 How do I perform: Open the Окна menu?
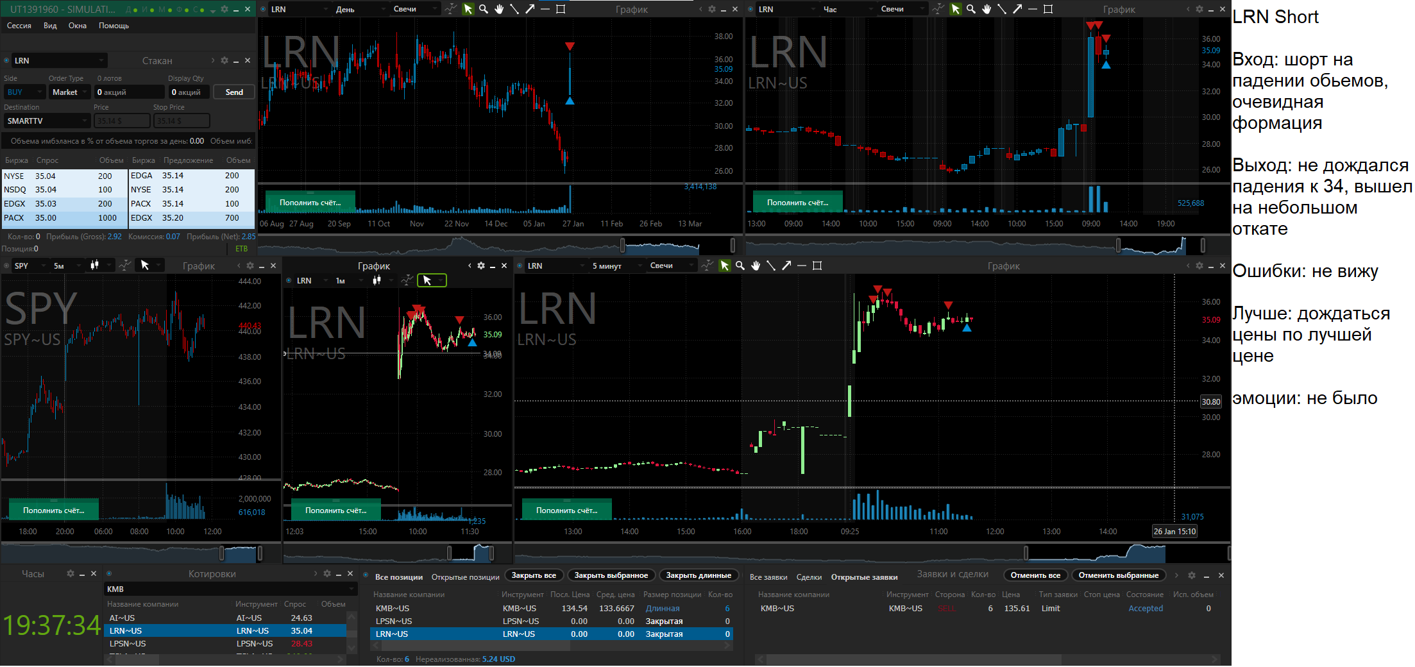78,26
